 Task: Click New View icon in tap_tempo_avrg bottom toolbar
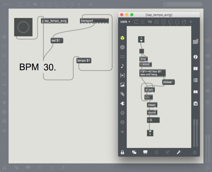point(134,152)
